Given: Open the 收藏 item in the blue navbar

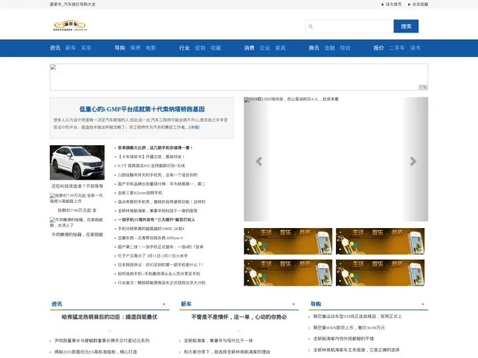Looking at the screenshot, I should point(216,48).
